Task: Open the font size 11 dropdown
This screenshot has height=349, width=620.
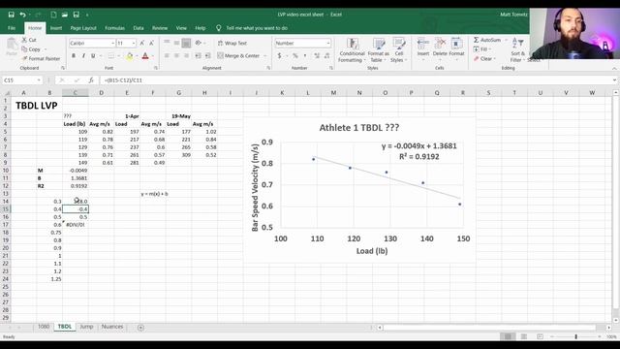Action: 134,43
